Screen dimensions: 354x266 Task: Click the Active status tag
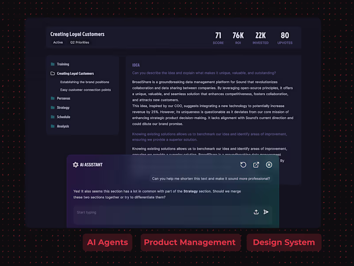pos(58,42)
